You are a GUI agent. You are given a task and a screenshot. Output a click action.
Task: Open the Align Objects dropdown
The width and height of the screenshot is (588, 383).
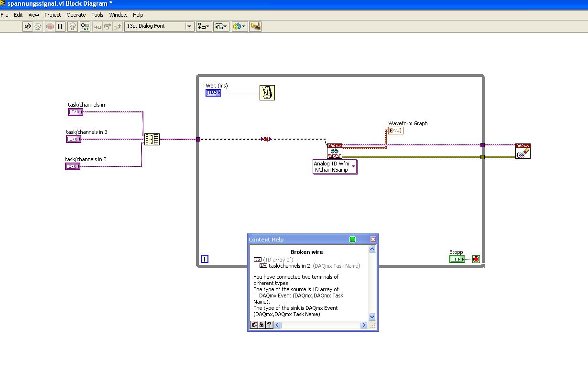[204, 26]
